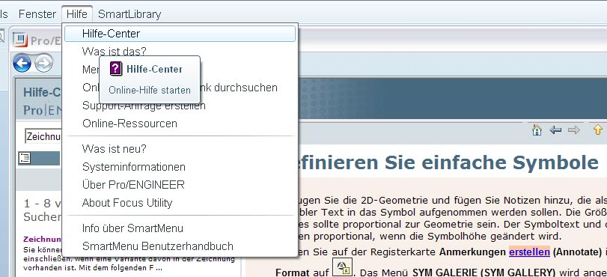Select Über Pro/ENGINEER entry
The height and width of the screenshot is (277, 607).
pos(180,185)
